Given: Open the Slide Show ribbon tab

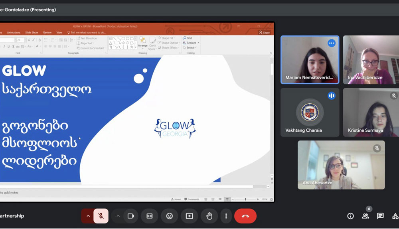Looking at the screenshot, I should click(32, 32).
